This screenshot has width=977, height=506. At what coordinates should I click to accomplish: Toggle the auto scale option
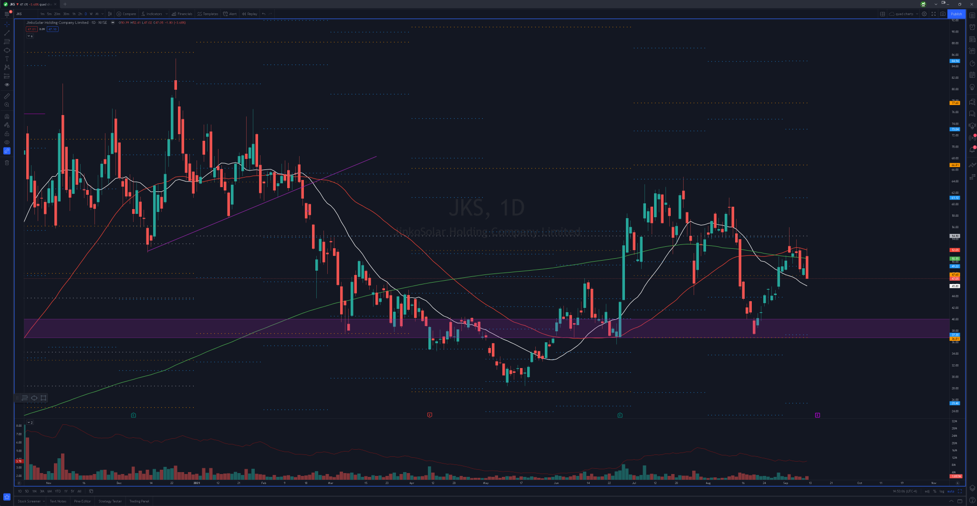[x=951, y=491]
